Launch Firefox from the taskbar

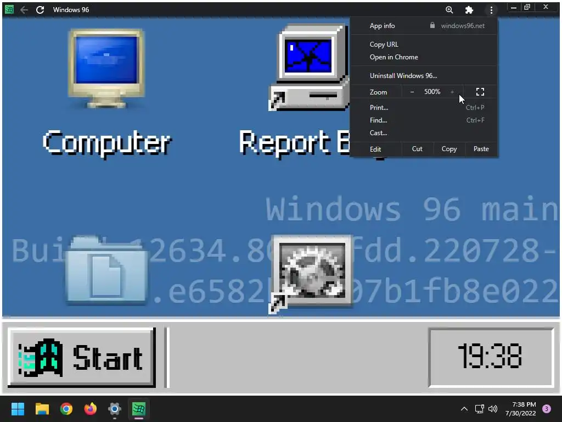[91, 409]
